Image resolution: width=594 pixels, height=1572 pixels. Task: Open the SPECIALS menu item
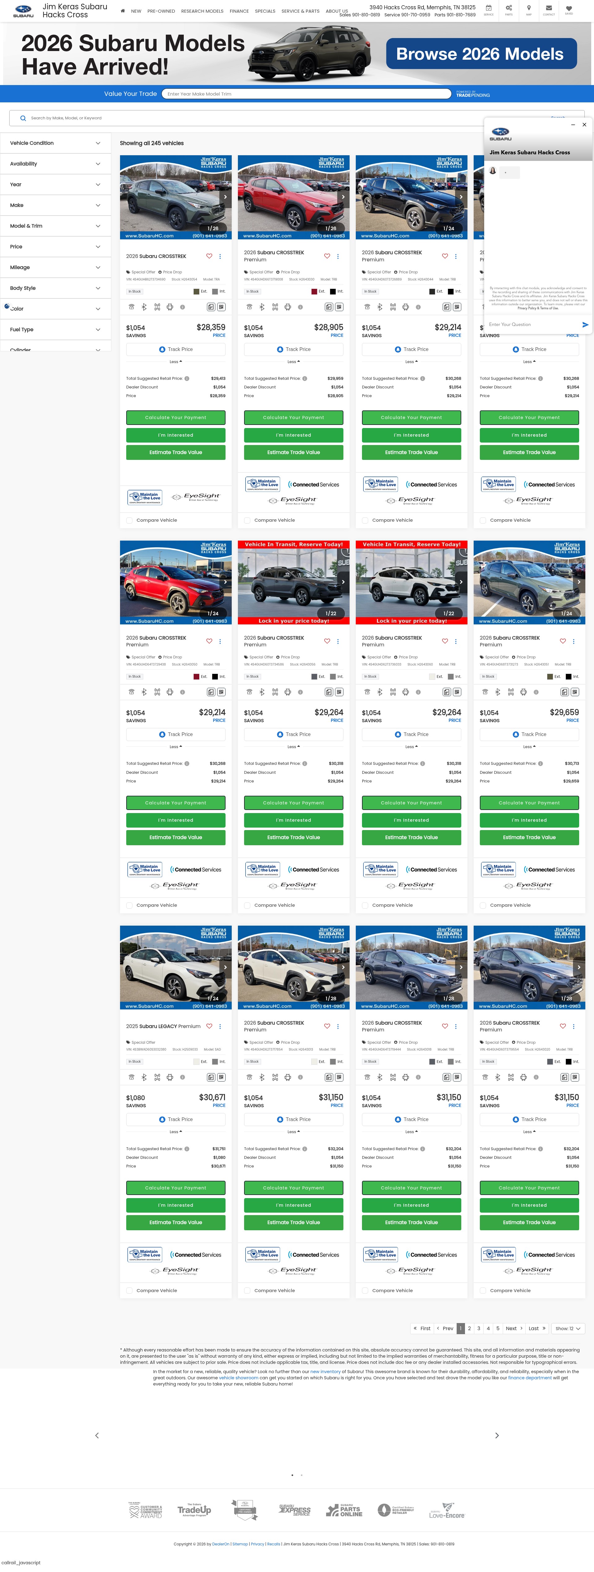[265, 11]
